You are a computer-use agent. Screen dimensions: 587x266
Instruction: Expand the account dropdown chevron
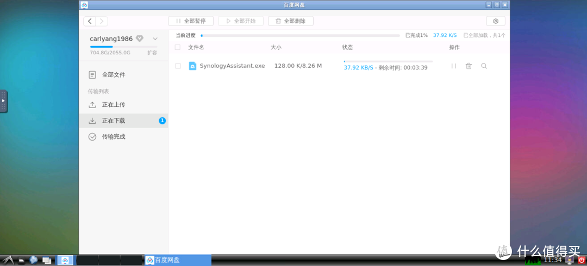pos(155,39)
